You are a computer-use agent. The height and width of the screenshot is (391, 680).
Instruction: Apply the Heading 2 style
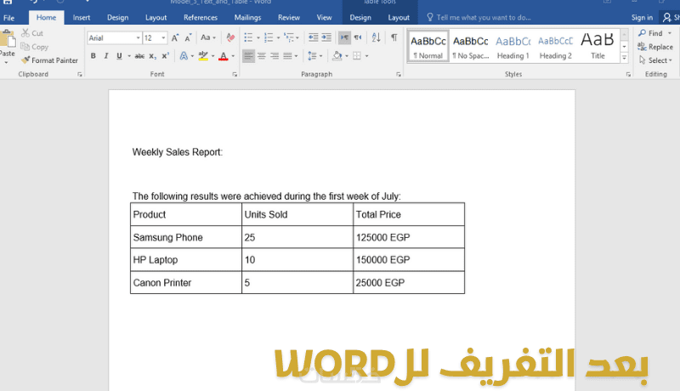[556, 47]
